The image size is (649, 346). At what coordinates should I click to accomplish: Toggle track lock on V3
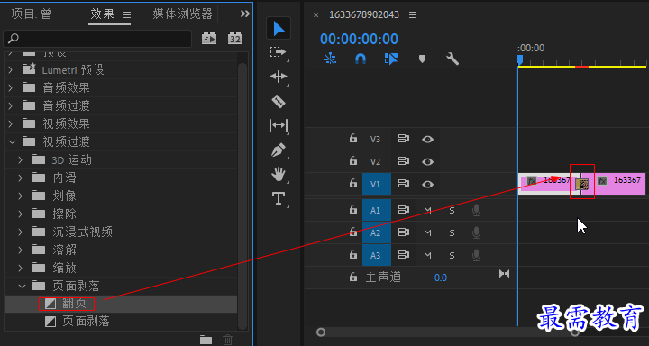[352, 138]
